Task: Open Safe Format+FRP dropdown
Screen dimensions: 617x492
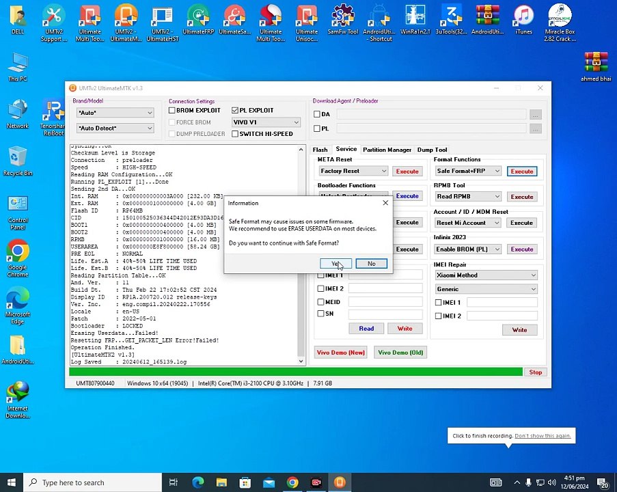Action: click(x=468, y=171)
